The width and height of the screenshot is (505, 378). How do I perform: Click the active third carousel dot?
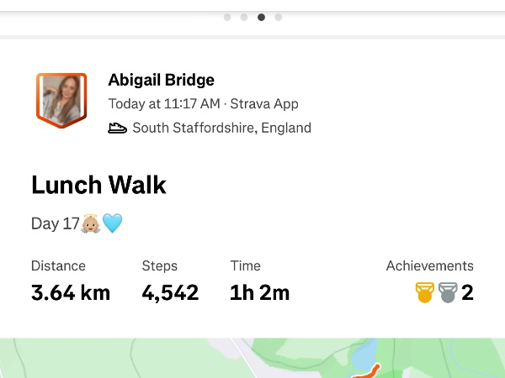coord(261,17)
